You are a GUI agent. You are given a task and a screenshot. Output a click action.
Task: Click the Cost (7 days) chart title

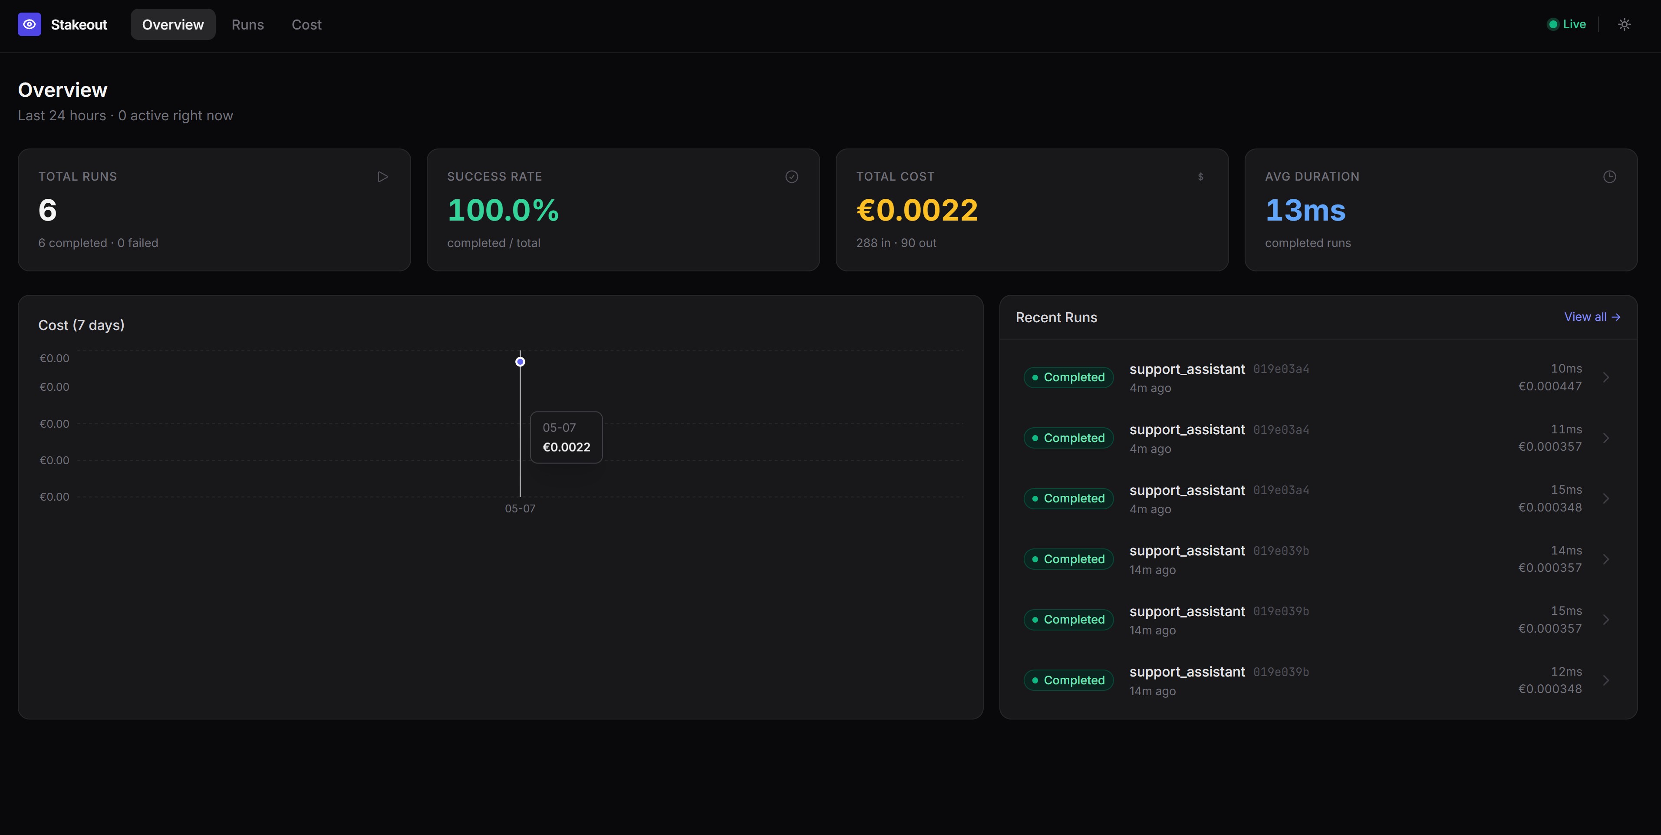tap(81, 325)
